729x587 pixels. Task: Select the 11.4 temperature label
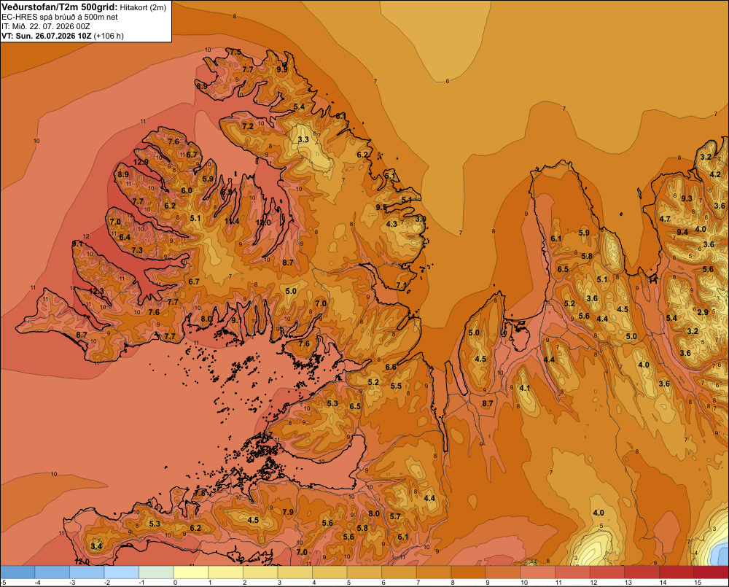pos(232,222)
